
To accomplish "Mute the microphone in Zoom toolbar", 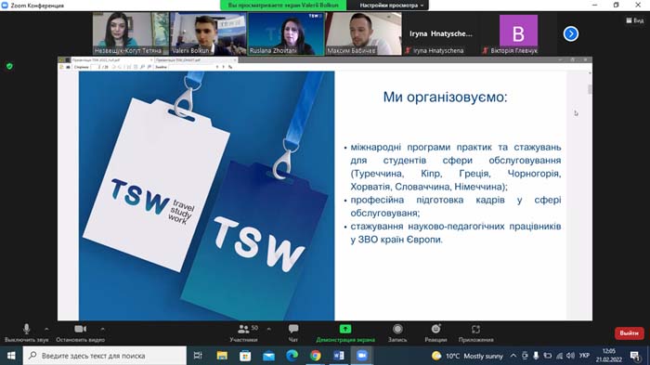I will coord(27,330).
